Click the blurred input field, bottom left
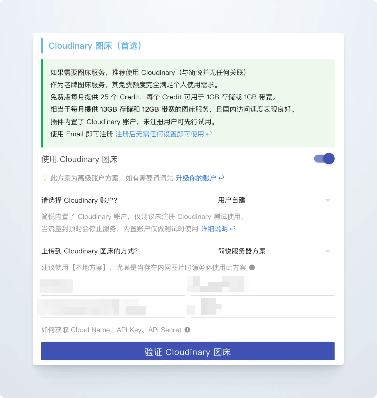The image size is (377, 398). [113, 309]
